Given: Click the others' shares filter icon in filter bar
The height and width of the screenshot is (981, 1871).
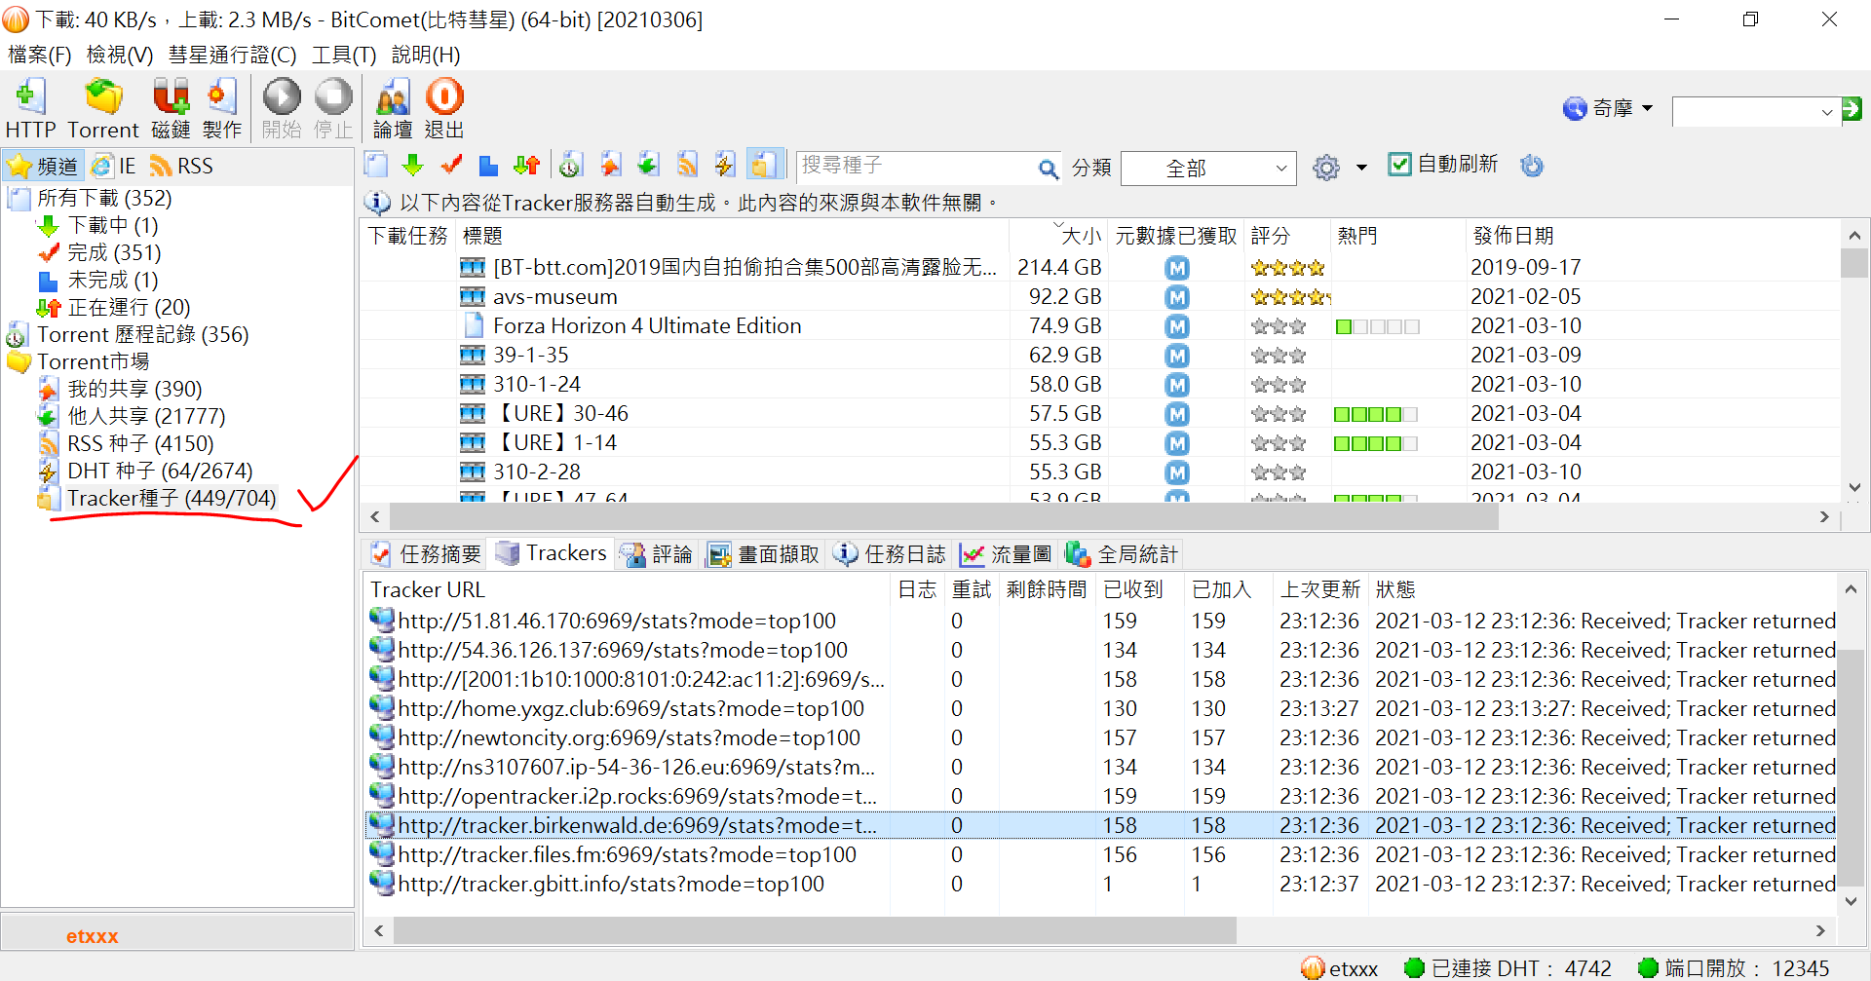Looking at the screenshot, I should point(648,166).
